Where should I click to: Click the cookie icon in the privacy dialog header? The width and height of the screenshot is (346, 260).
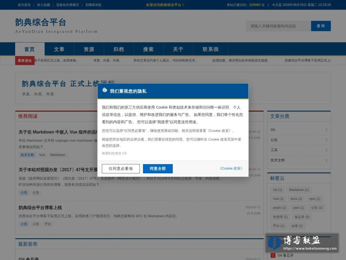pos(105,90)
